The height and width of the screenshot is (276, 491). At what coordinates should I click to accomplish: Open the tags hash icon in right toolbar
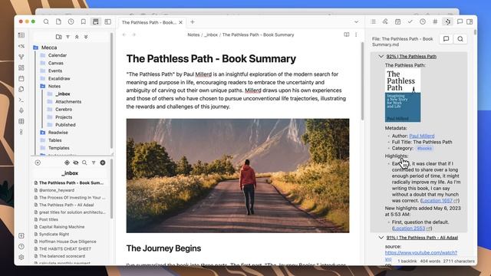pyautogui.click(x=435, y=21)
